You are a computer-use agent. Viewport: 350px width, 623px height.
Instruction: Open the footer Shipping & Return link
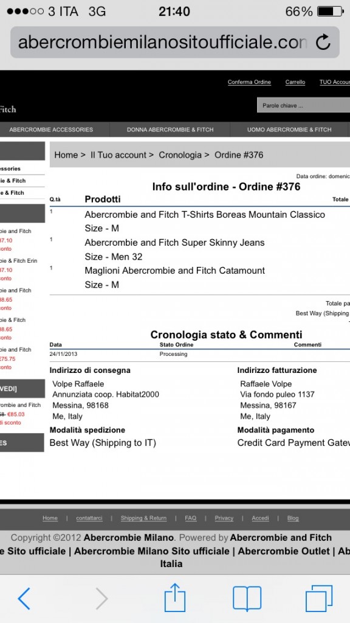(x=143, y=518)
